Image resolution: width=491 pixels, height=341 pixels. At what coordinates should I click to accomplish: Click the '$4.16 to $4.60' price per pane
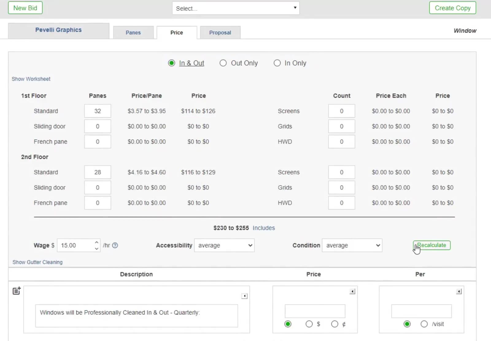click(x=147, y=172)
